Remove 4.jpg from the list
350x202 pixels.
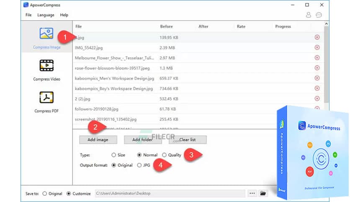click(317, 37)
